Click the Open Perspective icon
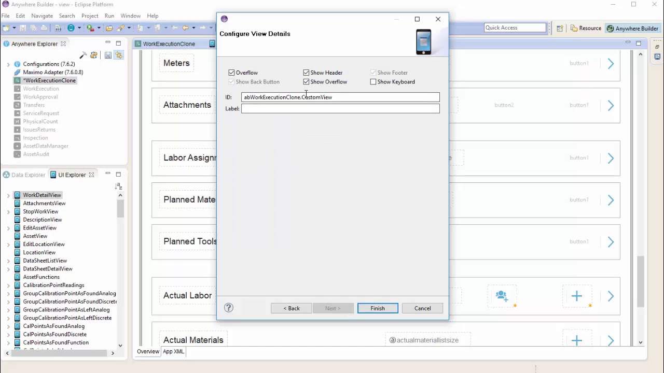This screenshot has width=664, height=373. [560, 28]
